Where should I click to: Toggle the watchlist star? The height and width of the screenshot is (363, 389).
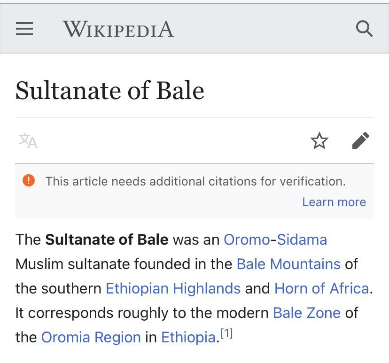(319, 140)
